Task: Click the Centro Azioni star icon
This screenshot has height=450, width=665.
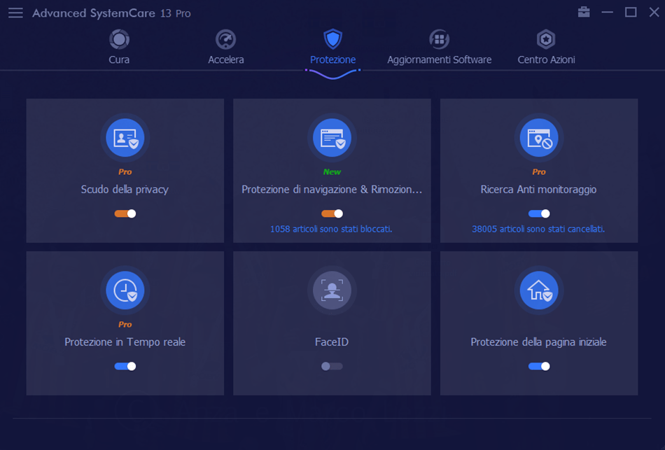Action: pyautogui.click(x=546, y=39)
